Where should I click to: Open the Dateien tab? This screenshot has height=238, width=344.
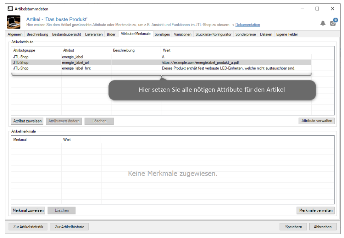tap(266, 34)
